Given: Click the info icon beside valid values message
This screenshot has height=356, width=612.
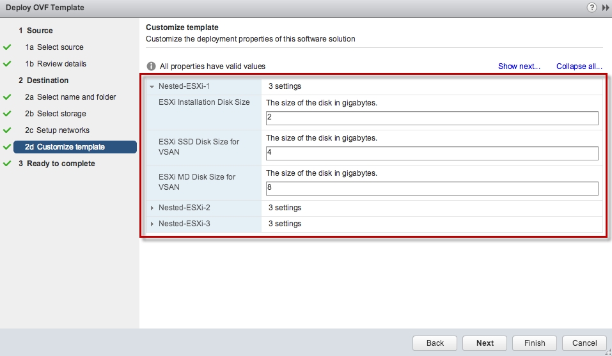Looking at the screenshot, I should (x=151, y=66).
